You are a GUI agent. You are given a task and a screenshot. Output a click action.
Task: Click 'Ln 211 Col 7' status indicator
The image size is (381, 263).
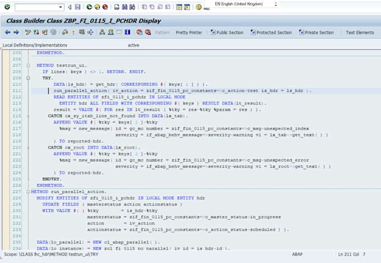point(352,255)
